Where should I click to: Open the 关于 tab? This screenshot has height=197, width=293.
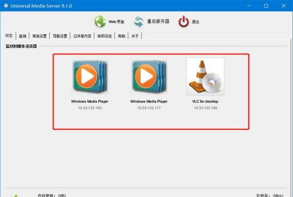[135, 36]
